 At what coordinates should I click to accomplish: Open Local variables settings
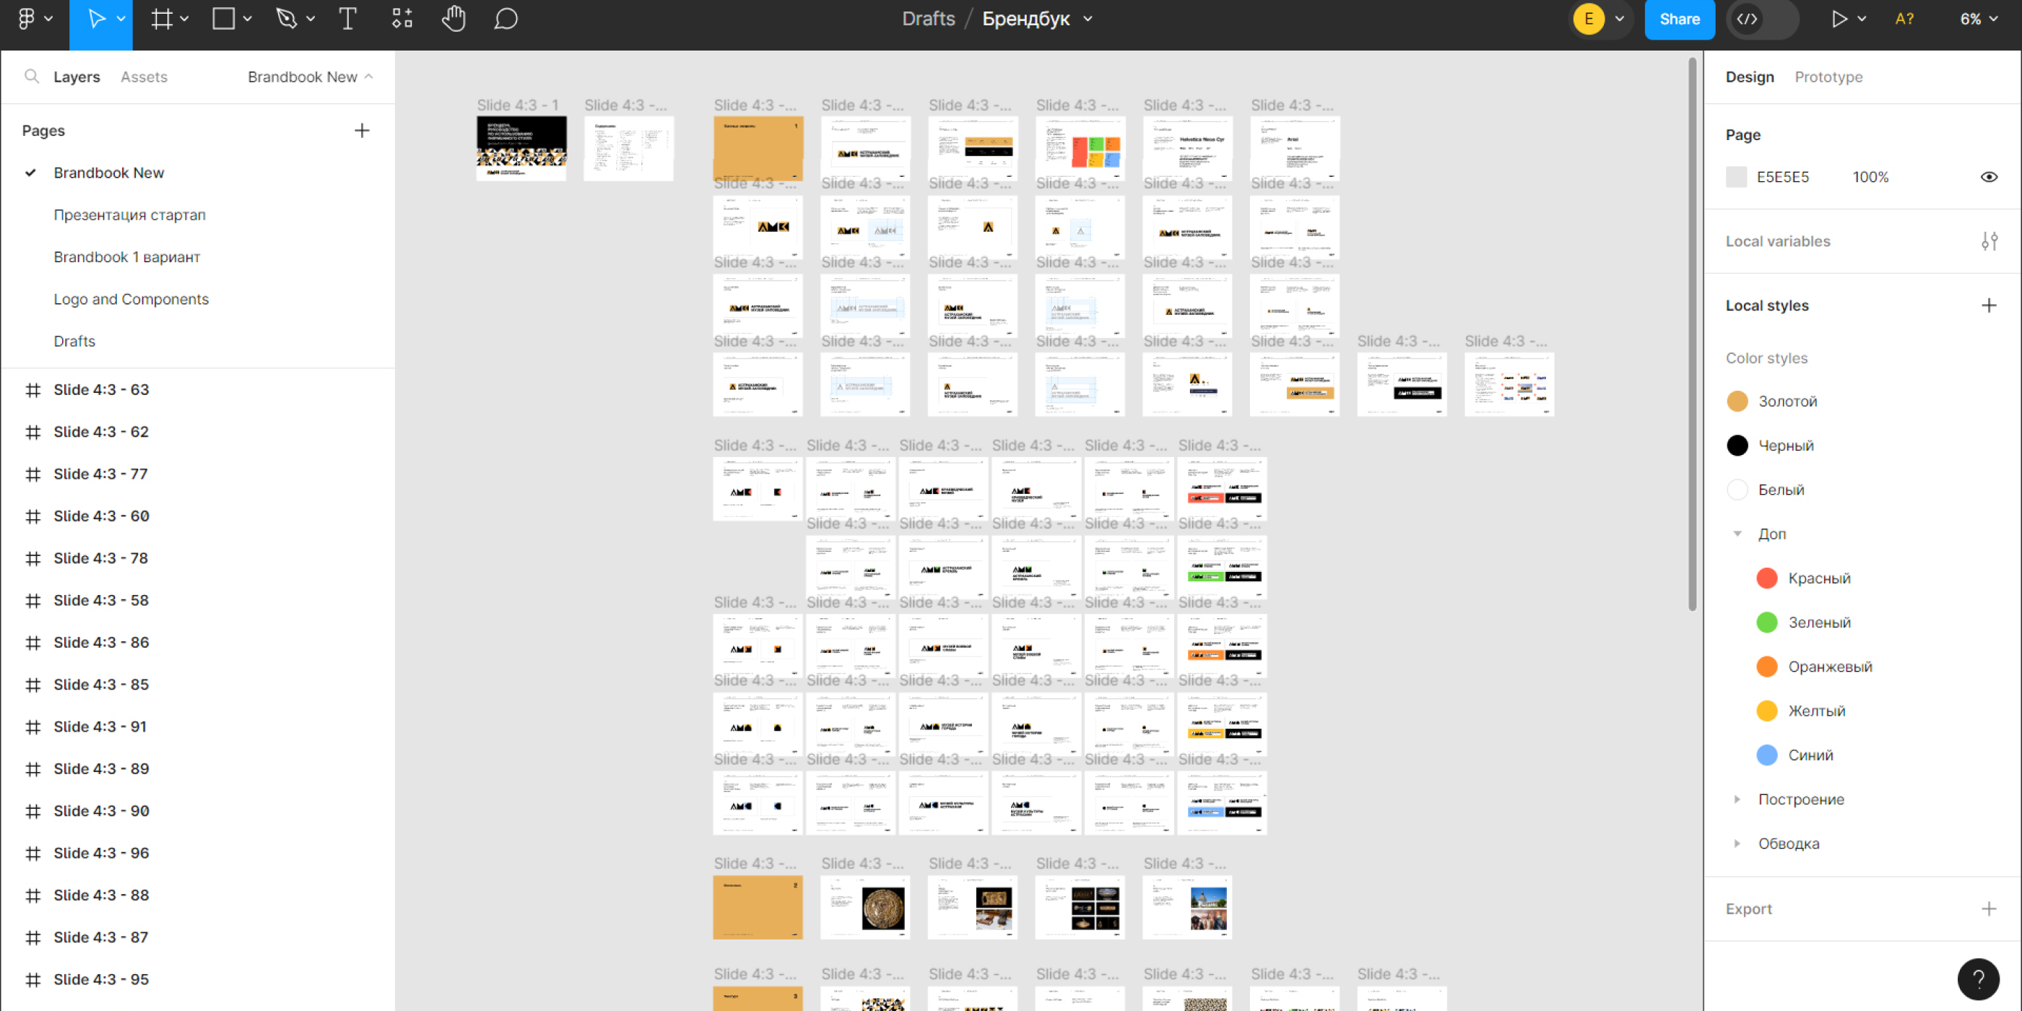[1988, 242]
